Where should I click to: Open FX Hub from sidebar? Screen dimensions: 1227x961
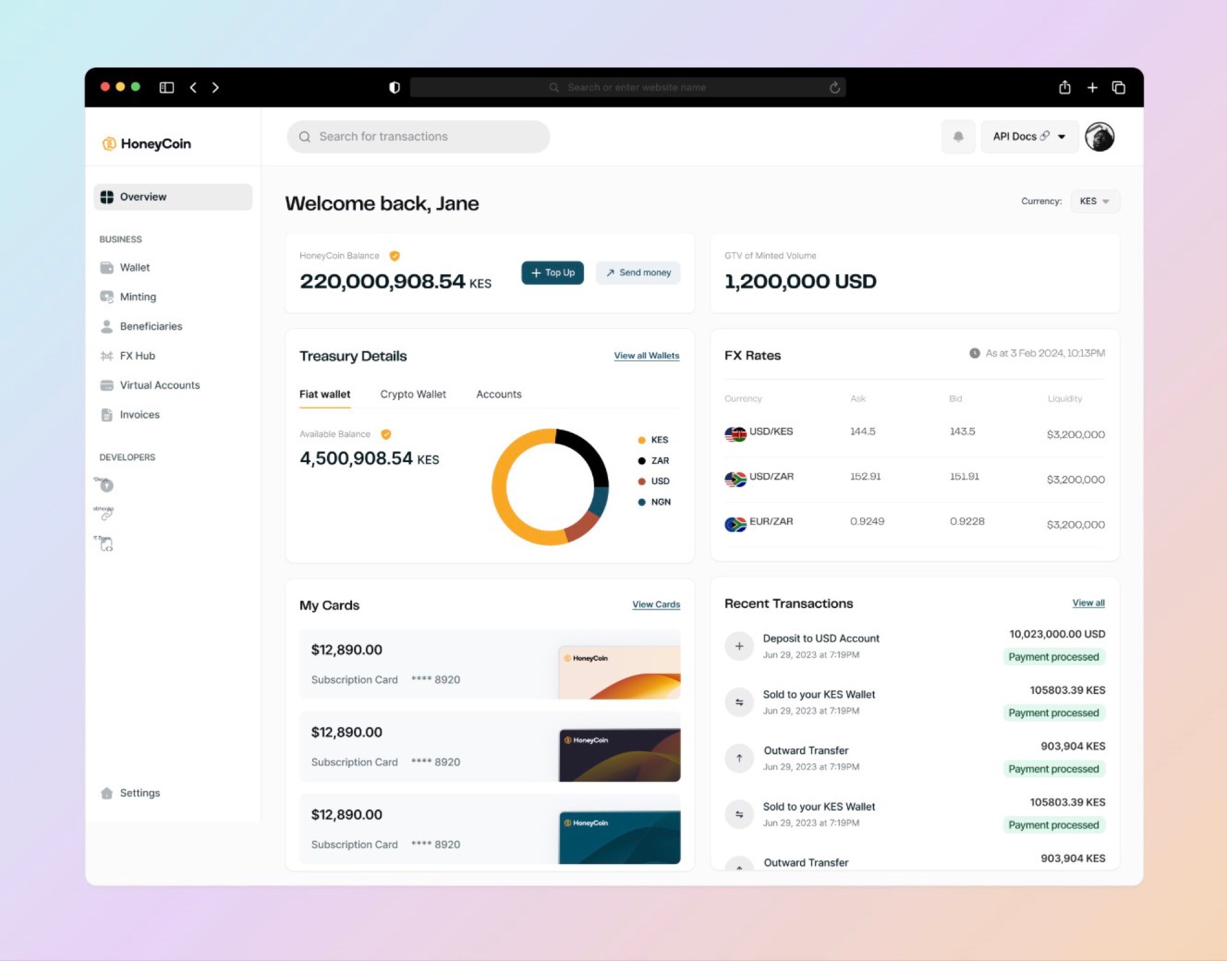127,356
